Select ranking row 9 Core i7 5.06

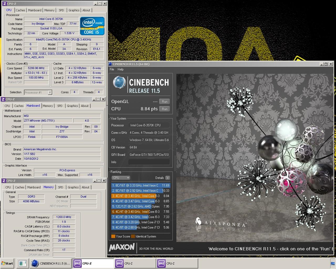coord(141,227)
